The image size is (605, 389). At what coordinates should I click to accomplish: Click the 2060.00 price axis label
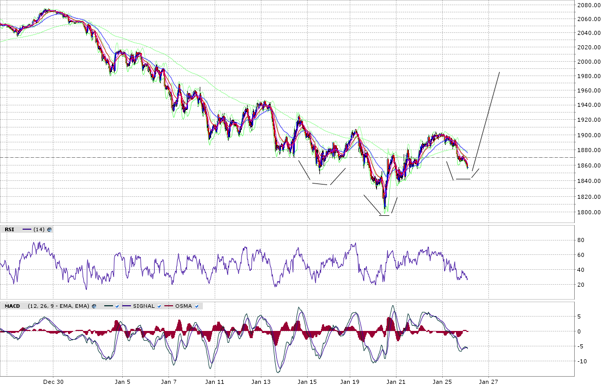click(x=589, y=19)
